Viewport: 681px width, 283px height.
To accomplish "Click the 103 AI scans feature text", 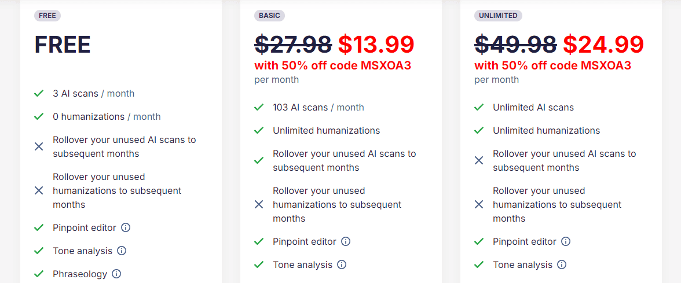I will click(x=300, y=107).
